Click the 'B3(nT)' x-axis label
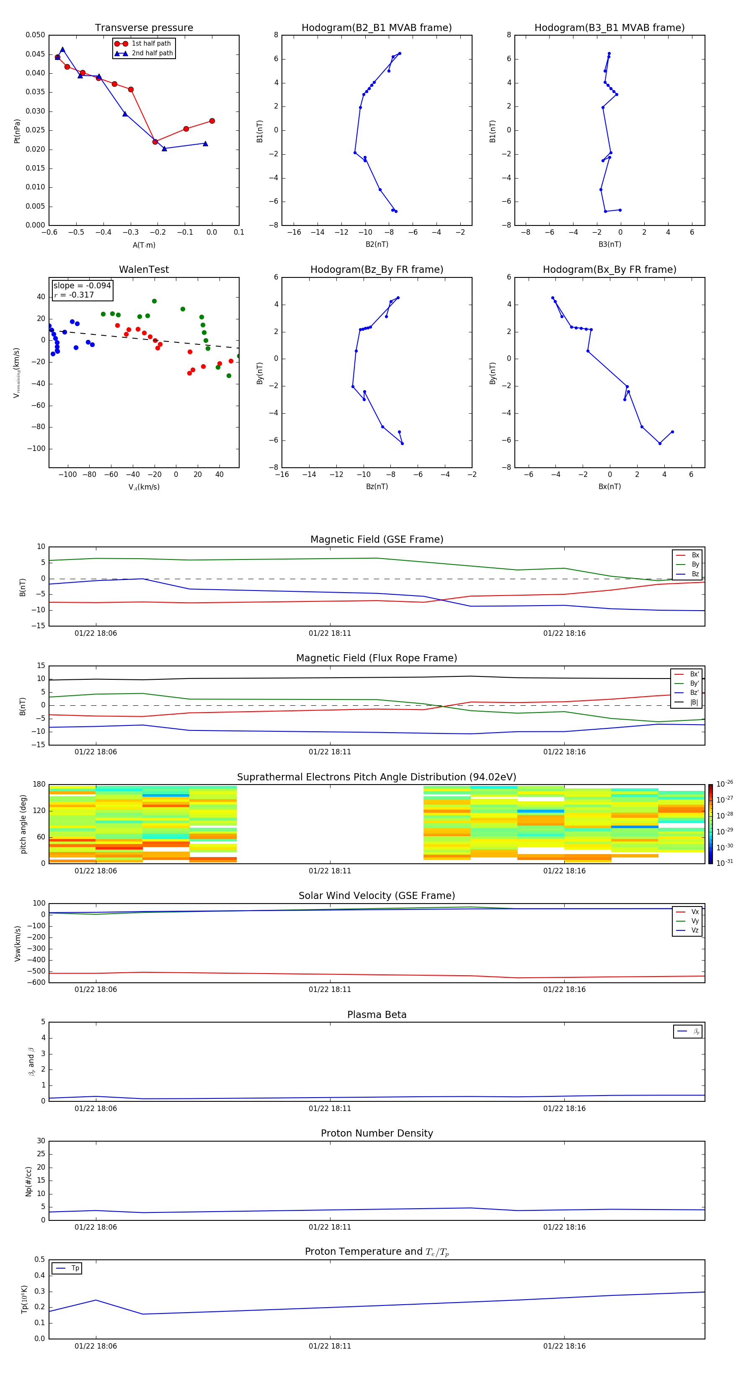The image size is (754, 1383). [609, 244]
